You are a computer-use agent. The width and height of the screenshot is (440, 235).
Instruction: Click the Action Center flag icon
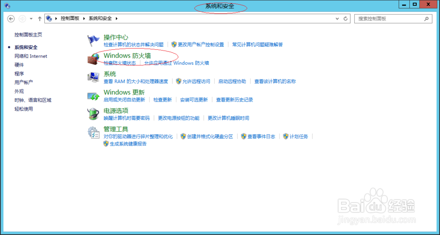[93, 41]
